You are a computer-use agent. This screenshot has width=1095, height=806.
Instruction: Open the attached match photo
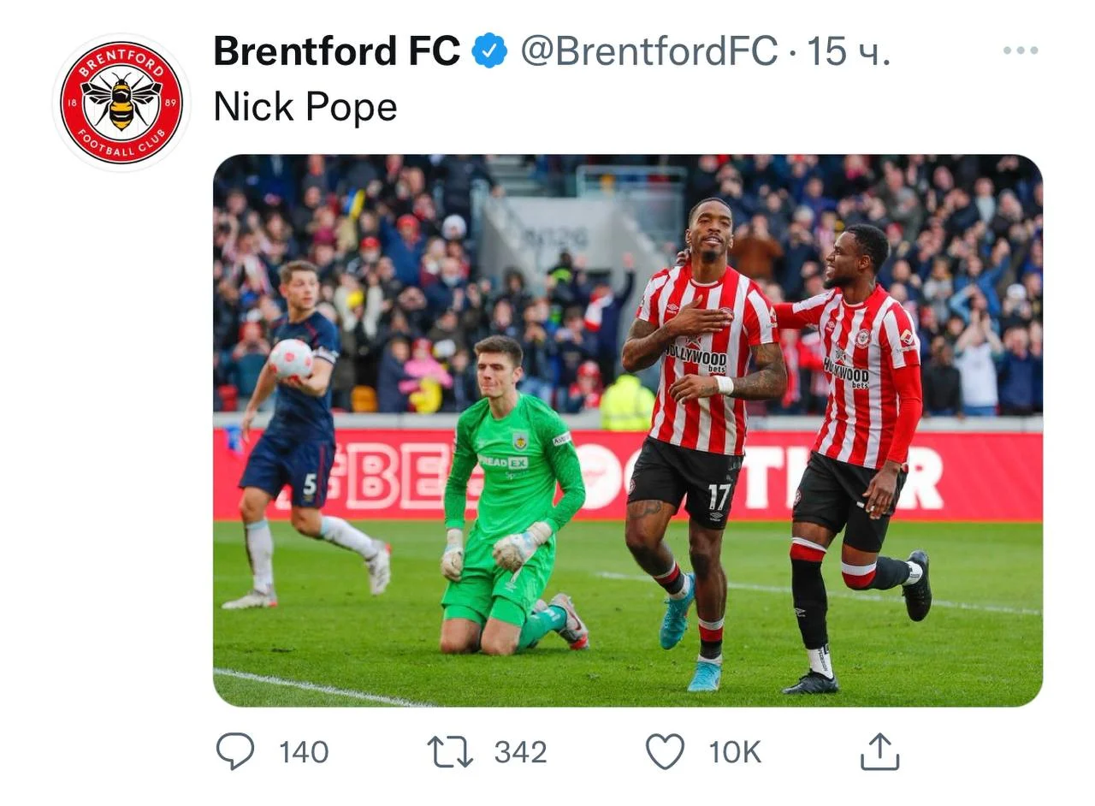click(x=627, y=430)
